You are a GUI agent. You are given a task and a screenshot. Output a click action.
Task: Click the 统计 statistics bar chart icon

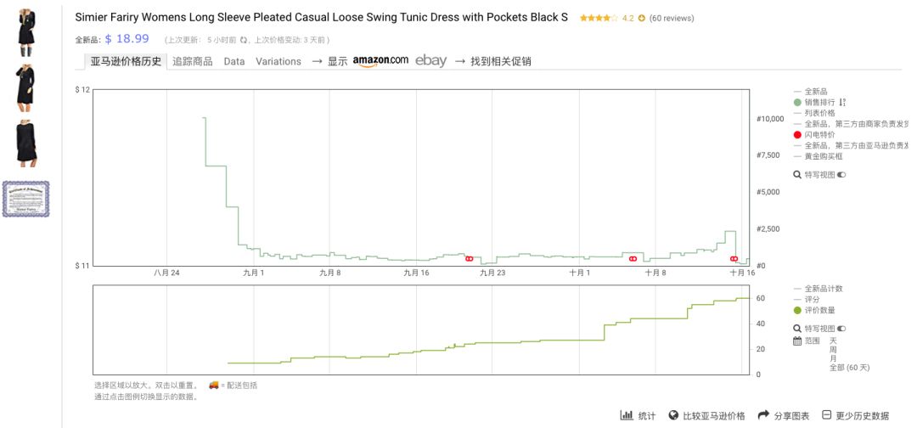(x=627, y=415)
